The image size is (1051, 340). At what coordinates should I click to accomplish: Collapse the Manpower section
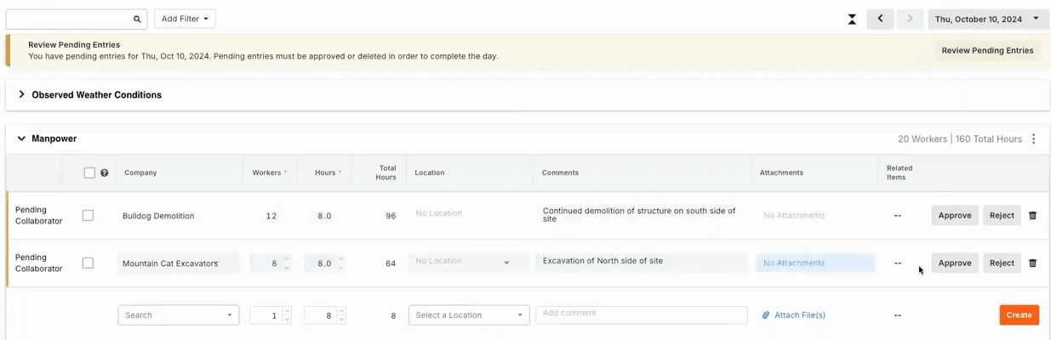coord(21,139)
